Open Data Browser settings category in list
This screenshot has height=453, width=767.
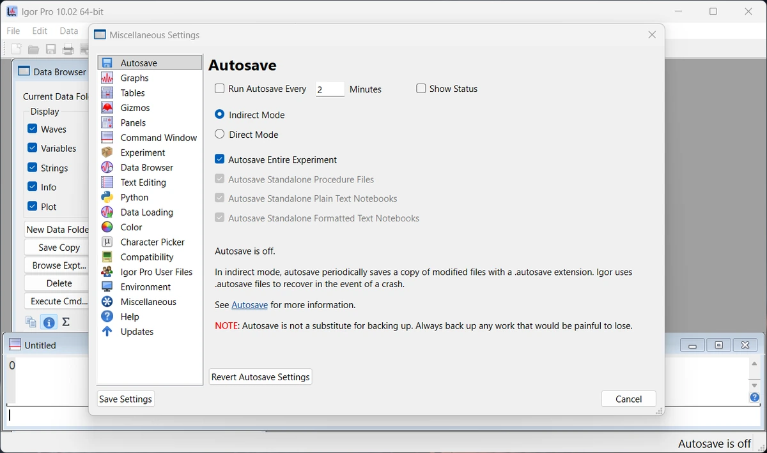pyautogui.click(x=150, y=167)
